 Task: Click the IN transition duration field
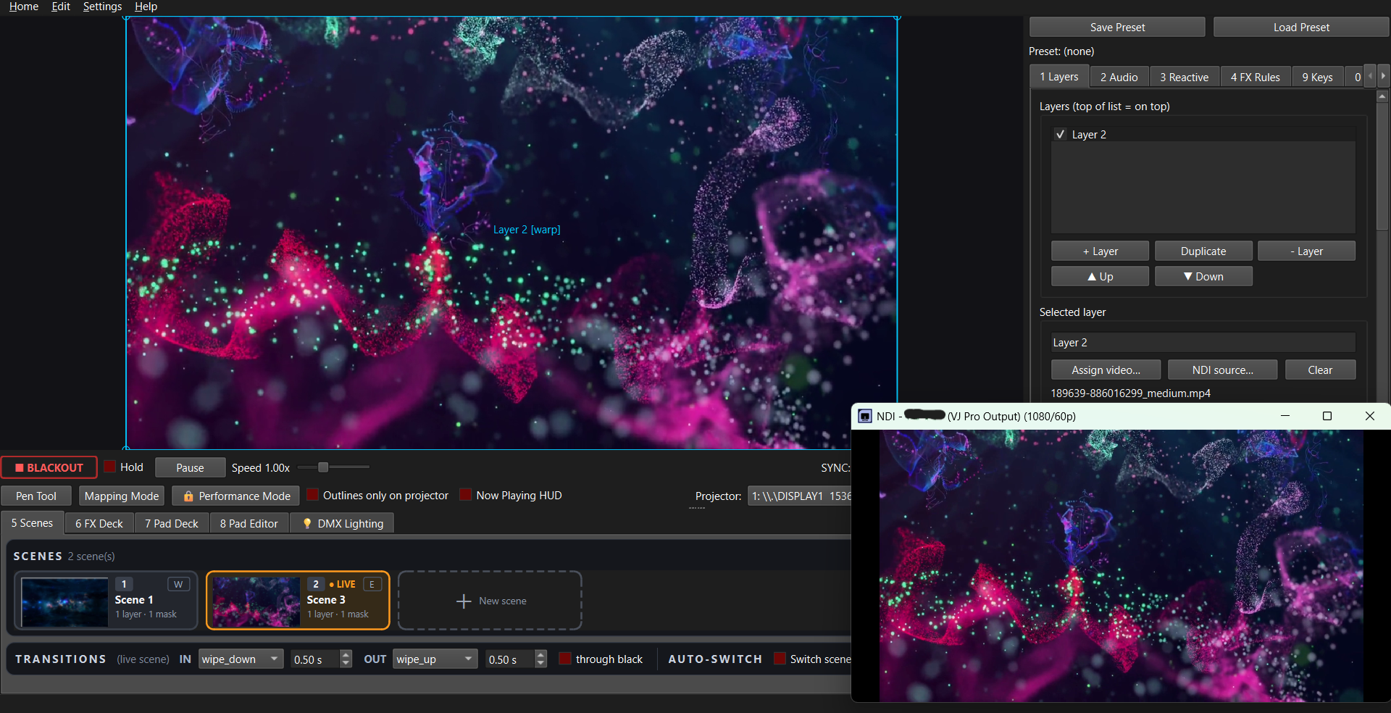click(314, 659)
